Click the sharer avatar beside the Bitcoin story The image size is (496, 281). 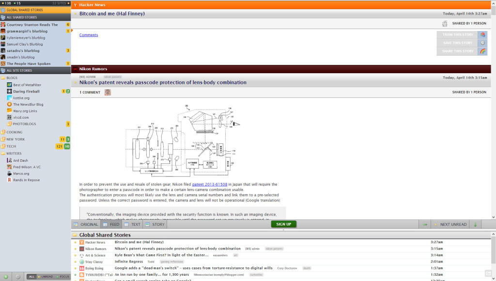click(x=445, y=23)
